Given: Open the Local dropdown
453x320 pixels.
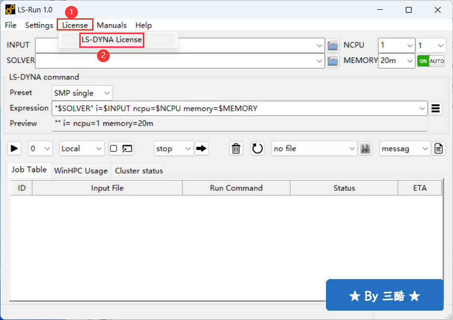Looking at the screenshot, I should [x=81, y=149].
